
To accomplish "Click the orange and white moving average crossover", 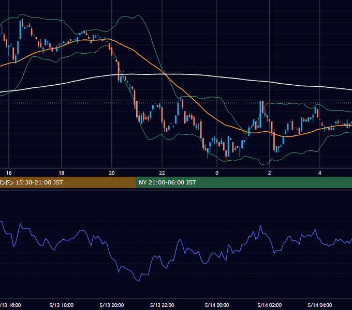I will click(166, 74).
